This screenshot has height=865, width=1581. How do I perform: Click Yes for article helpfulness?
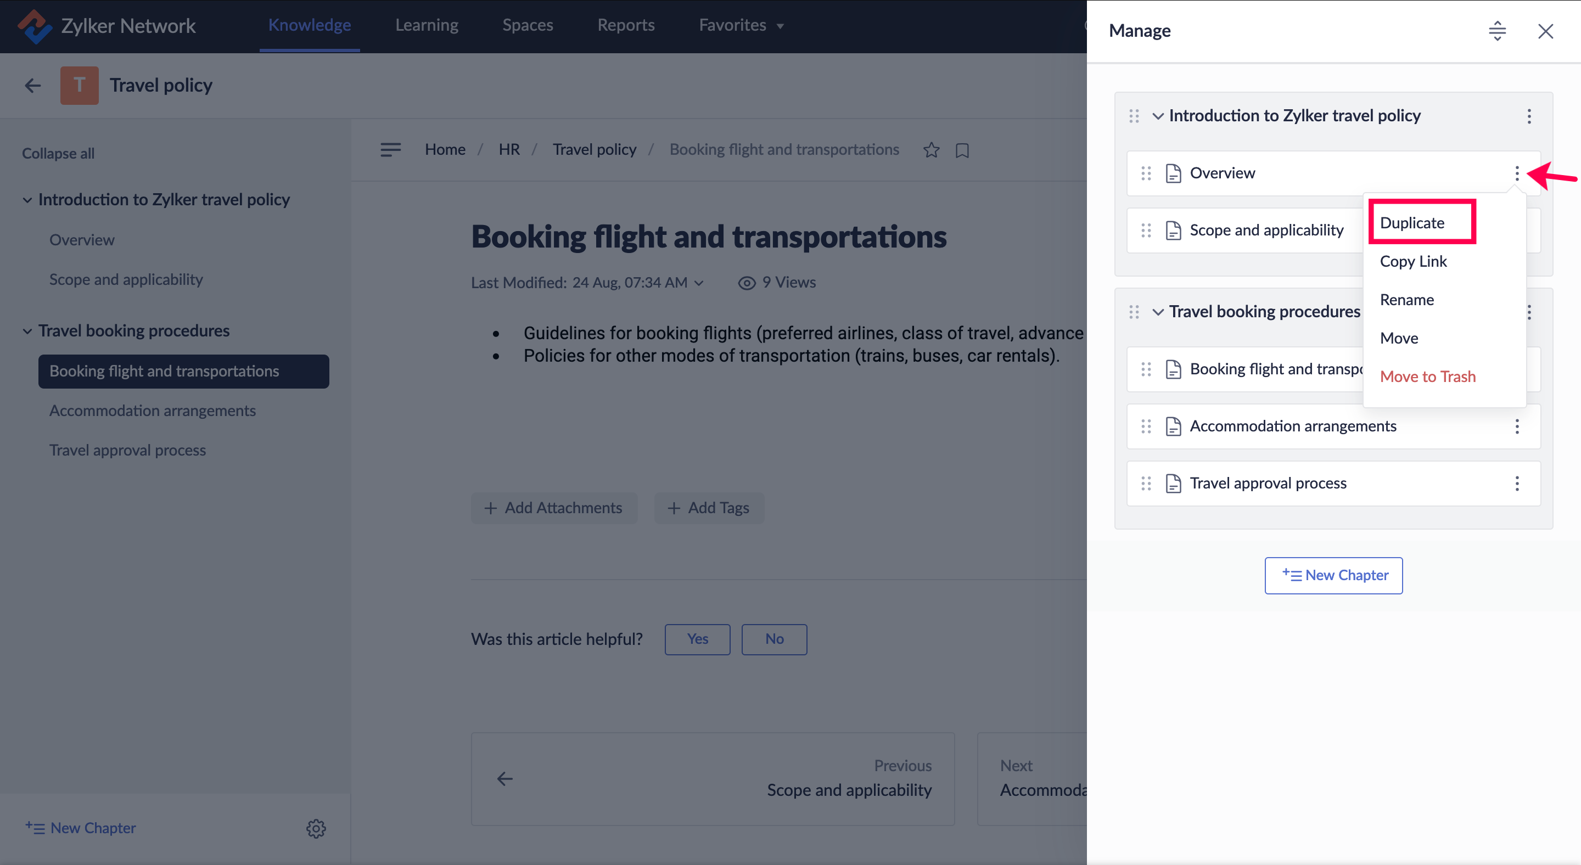697,639
